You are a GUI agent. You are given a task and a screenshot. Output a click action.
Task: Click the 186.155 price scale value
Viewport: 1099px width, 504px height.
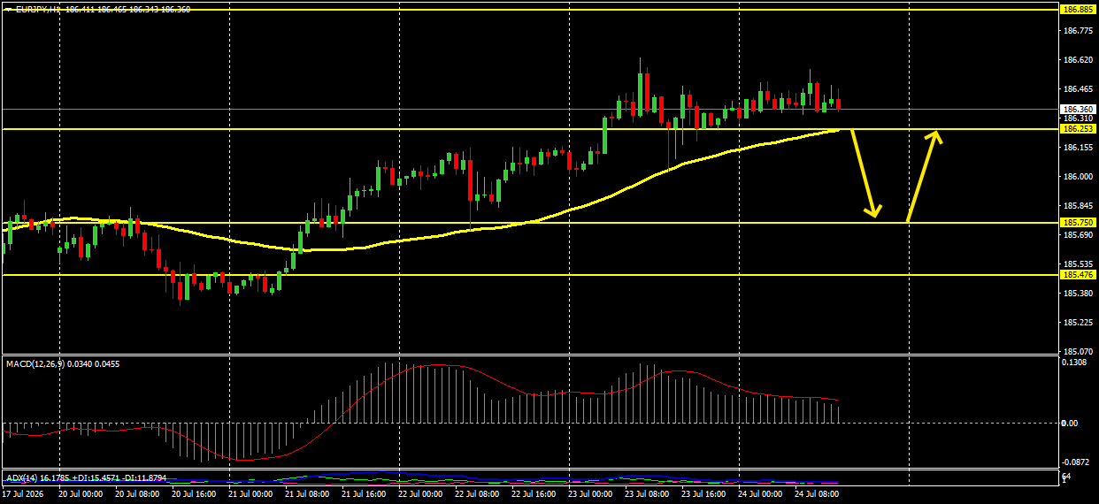tap(1077, 148)
